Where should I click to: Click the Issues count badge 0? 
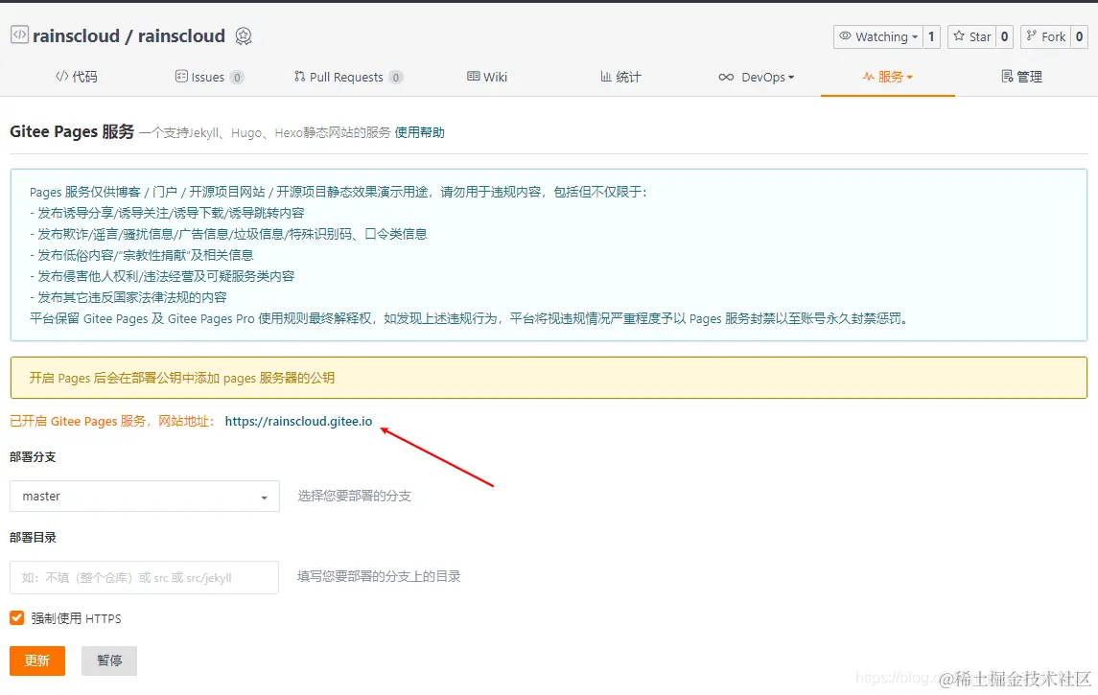[237, 78]
